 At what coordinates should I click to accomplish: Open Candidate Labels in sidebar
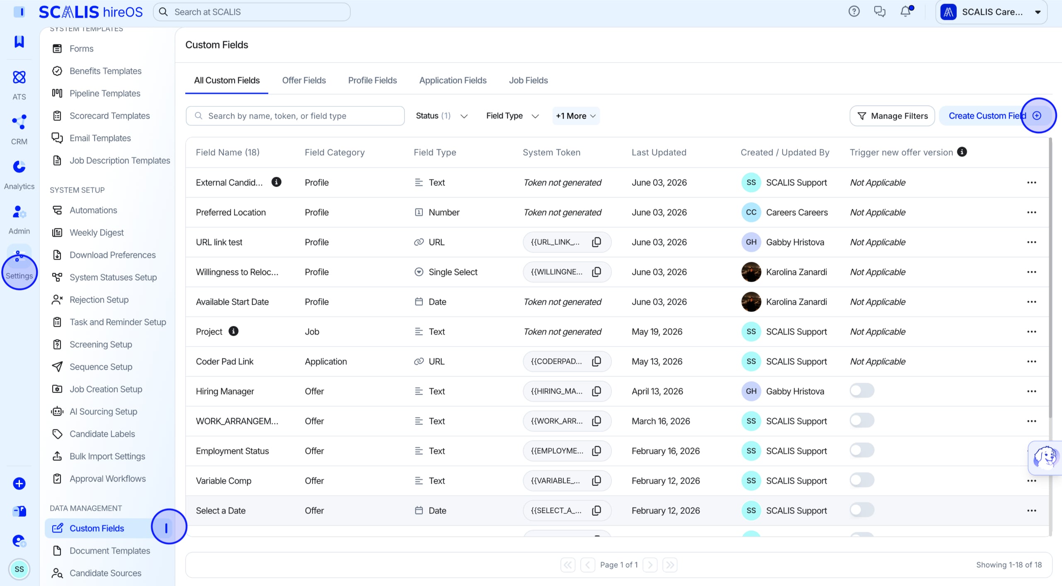[x=102, y=434]
